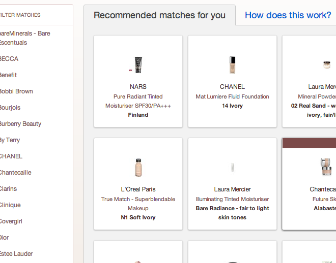Select the Recommended matches for you tab
This screenshot has width=336, height=263.
(159, 15)
